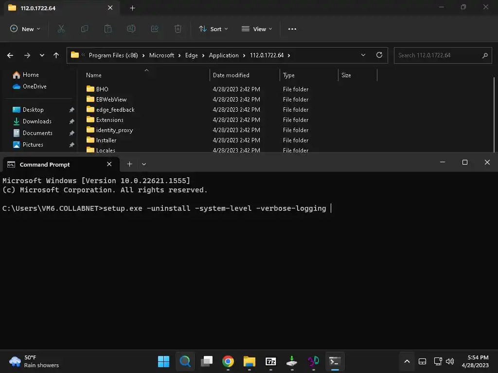Click the Delete trash icon in File Explorer

[178, 29]
